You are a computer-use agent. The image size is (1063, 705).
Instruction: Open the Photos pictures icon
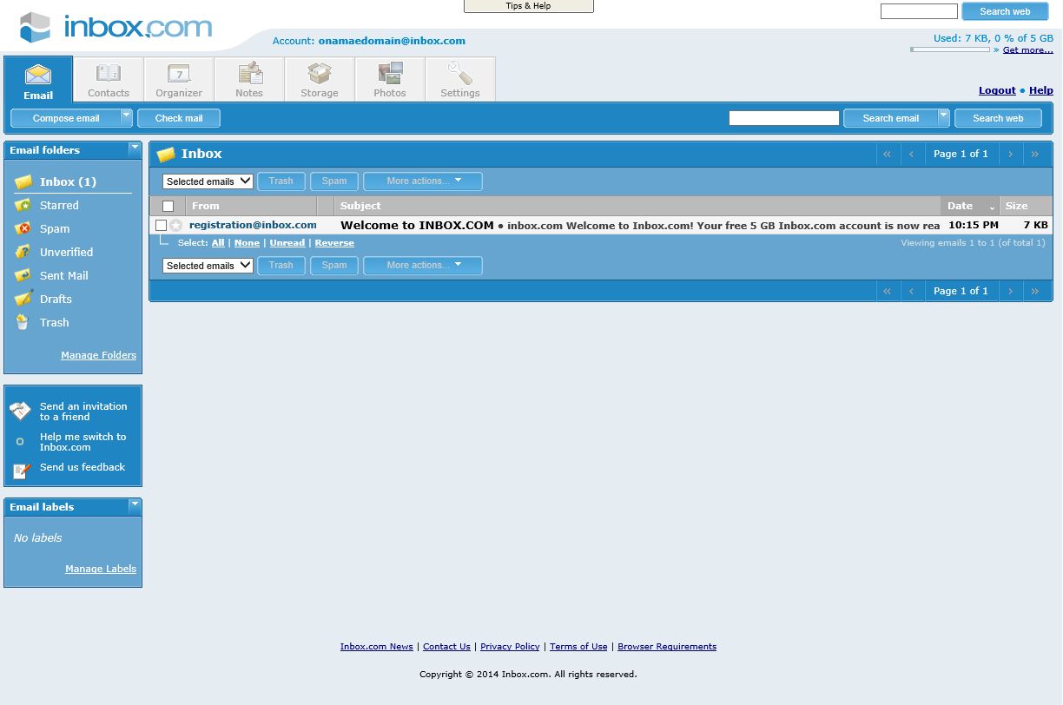(390, 73)
